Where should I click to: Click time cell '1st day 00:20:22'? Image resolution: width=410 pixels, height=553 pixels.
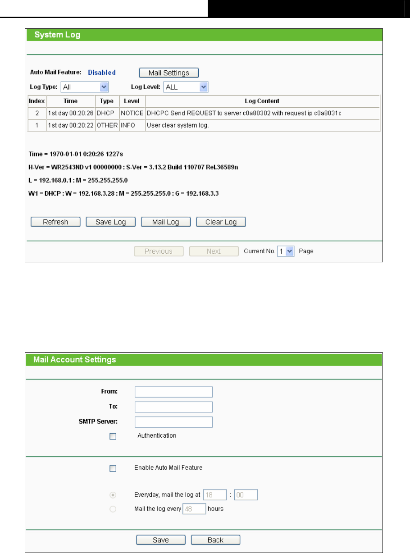tap(71, 125)
